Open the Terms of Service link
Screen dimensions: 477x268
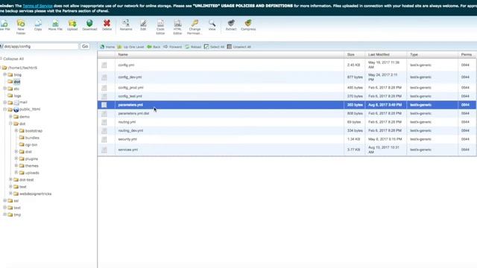[38, 6]
